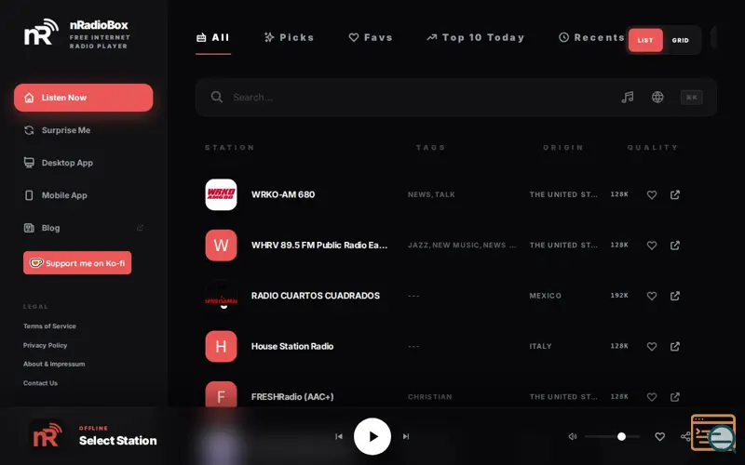Viewport: 745px width, 465px height.
Task: Skip to previous station
Action: [339, 436]
